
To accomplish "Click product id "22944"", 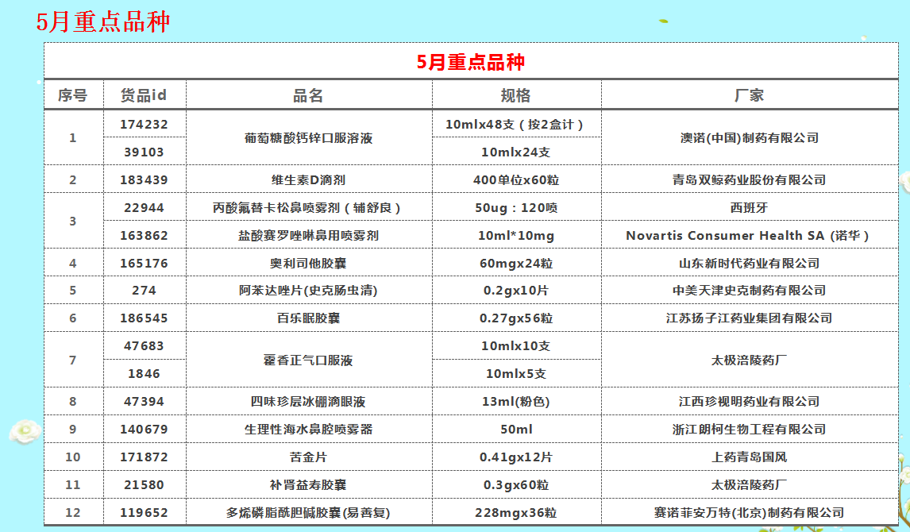I will tap(144, 208).
